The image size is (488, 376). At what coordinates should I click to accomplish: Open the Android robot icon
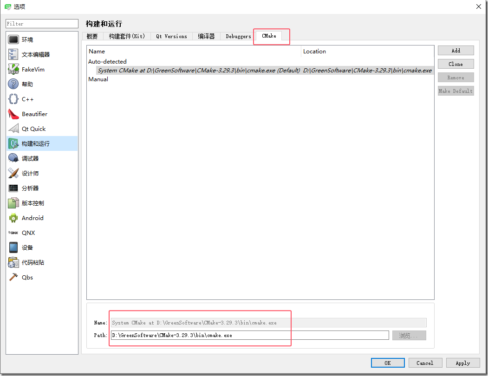pos(13,218)
